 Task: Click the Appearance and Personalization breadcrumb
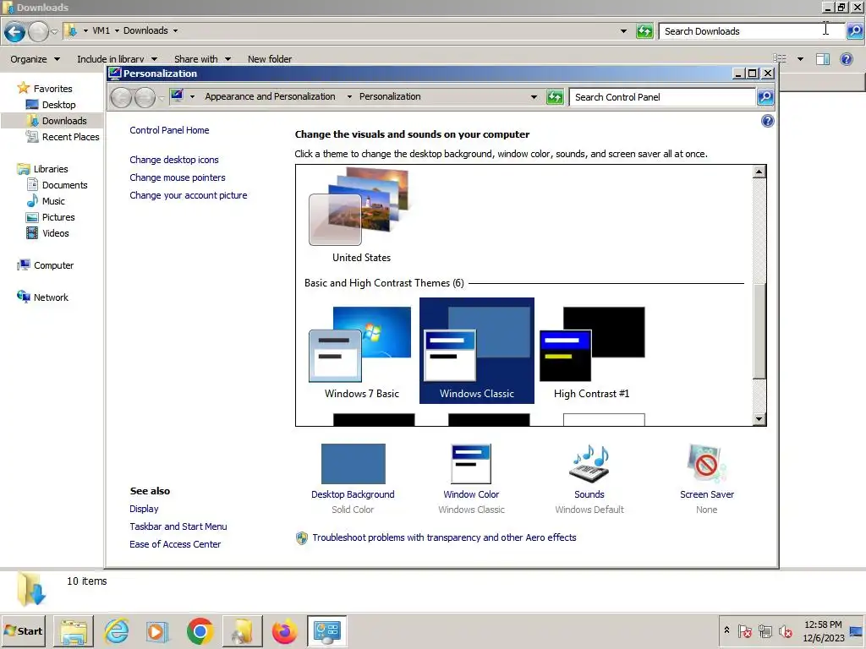click(x=270, y=96)
